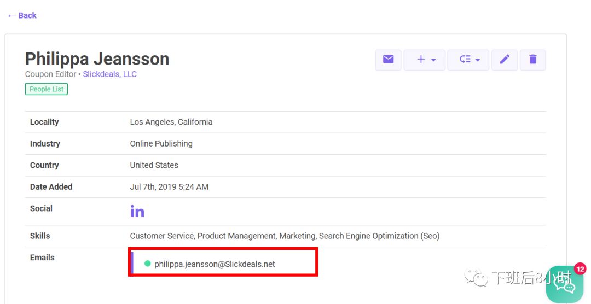The image size is (591, 304).
Task: Click the United States country value
Action: (154, 165)
